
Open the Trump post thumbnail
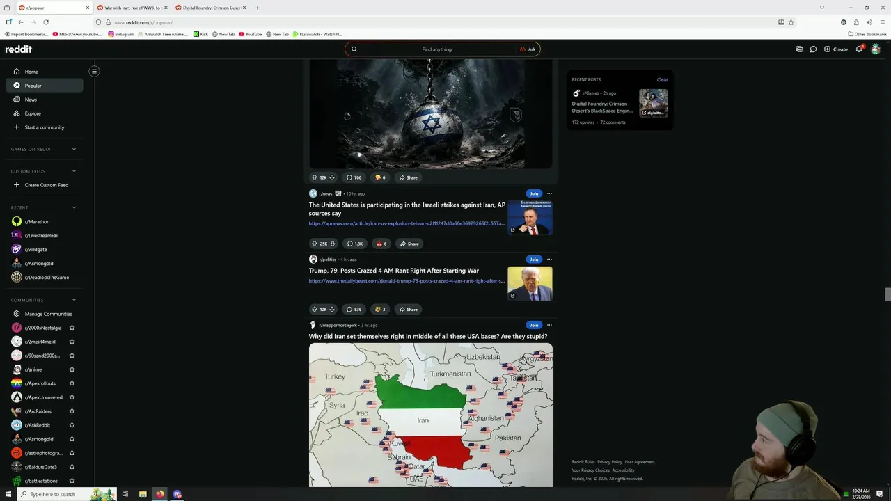[530, 283]
